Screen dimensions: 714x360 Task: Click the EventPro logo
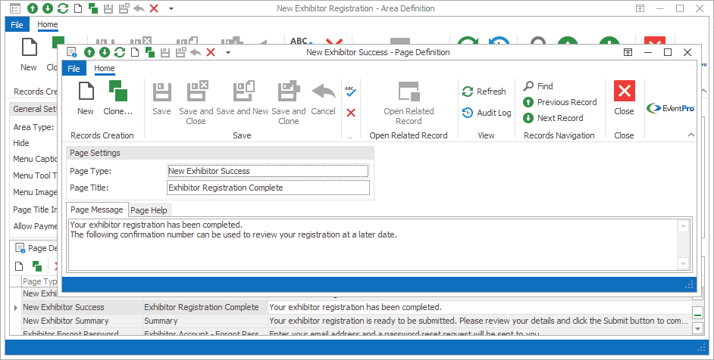click(x=670, y=108)
